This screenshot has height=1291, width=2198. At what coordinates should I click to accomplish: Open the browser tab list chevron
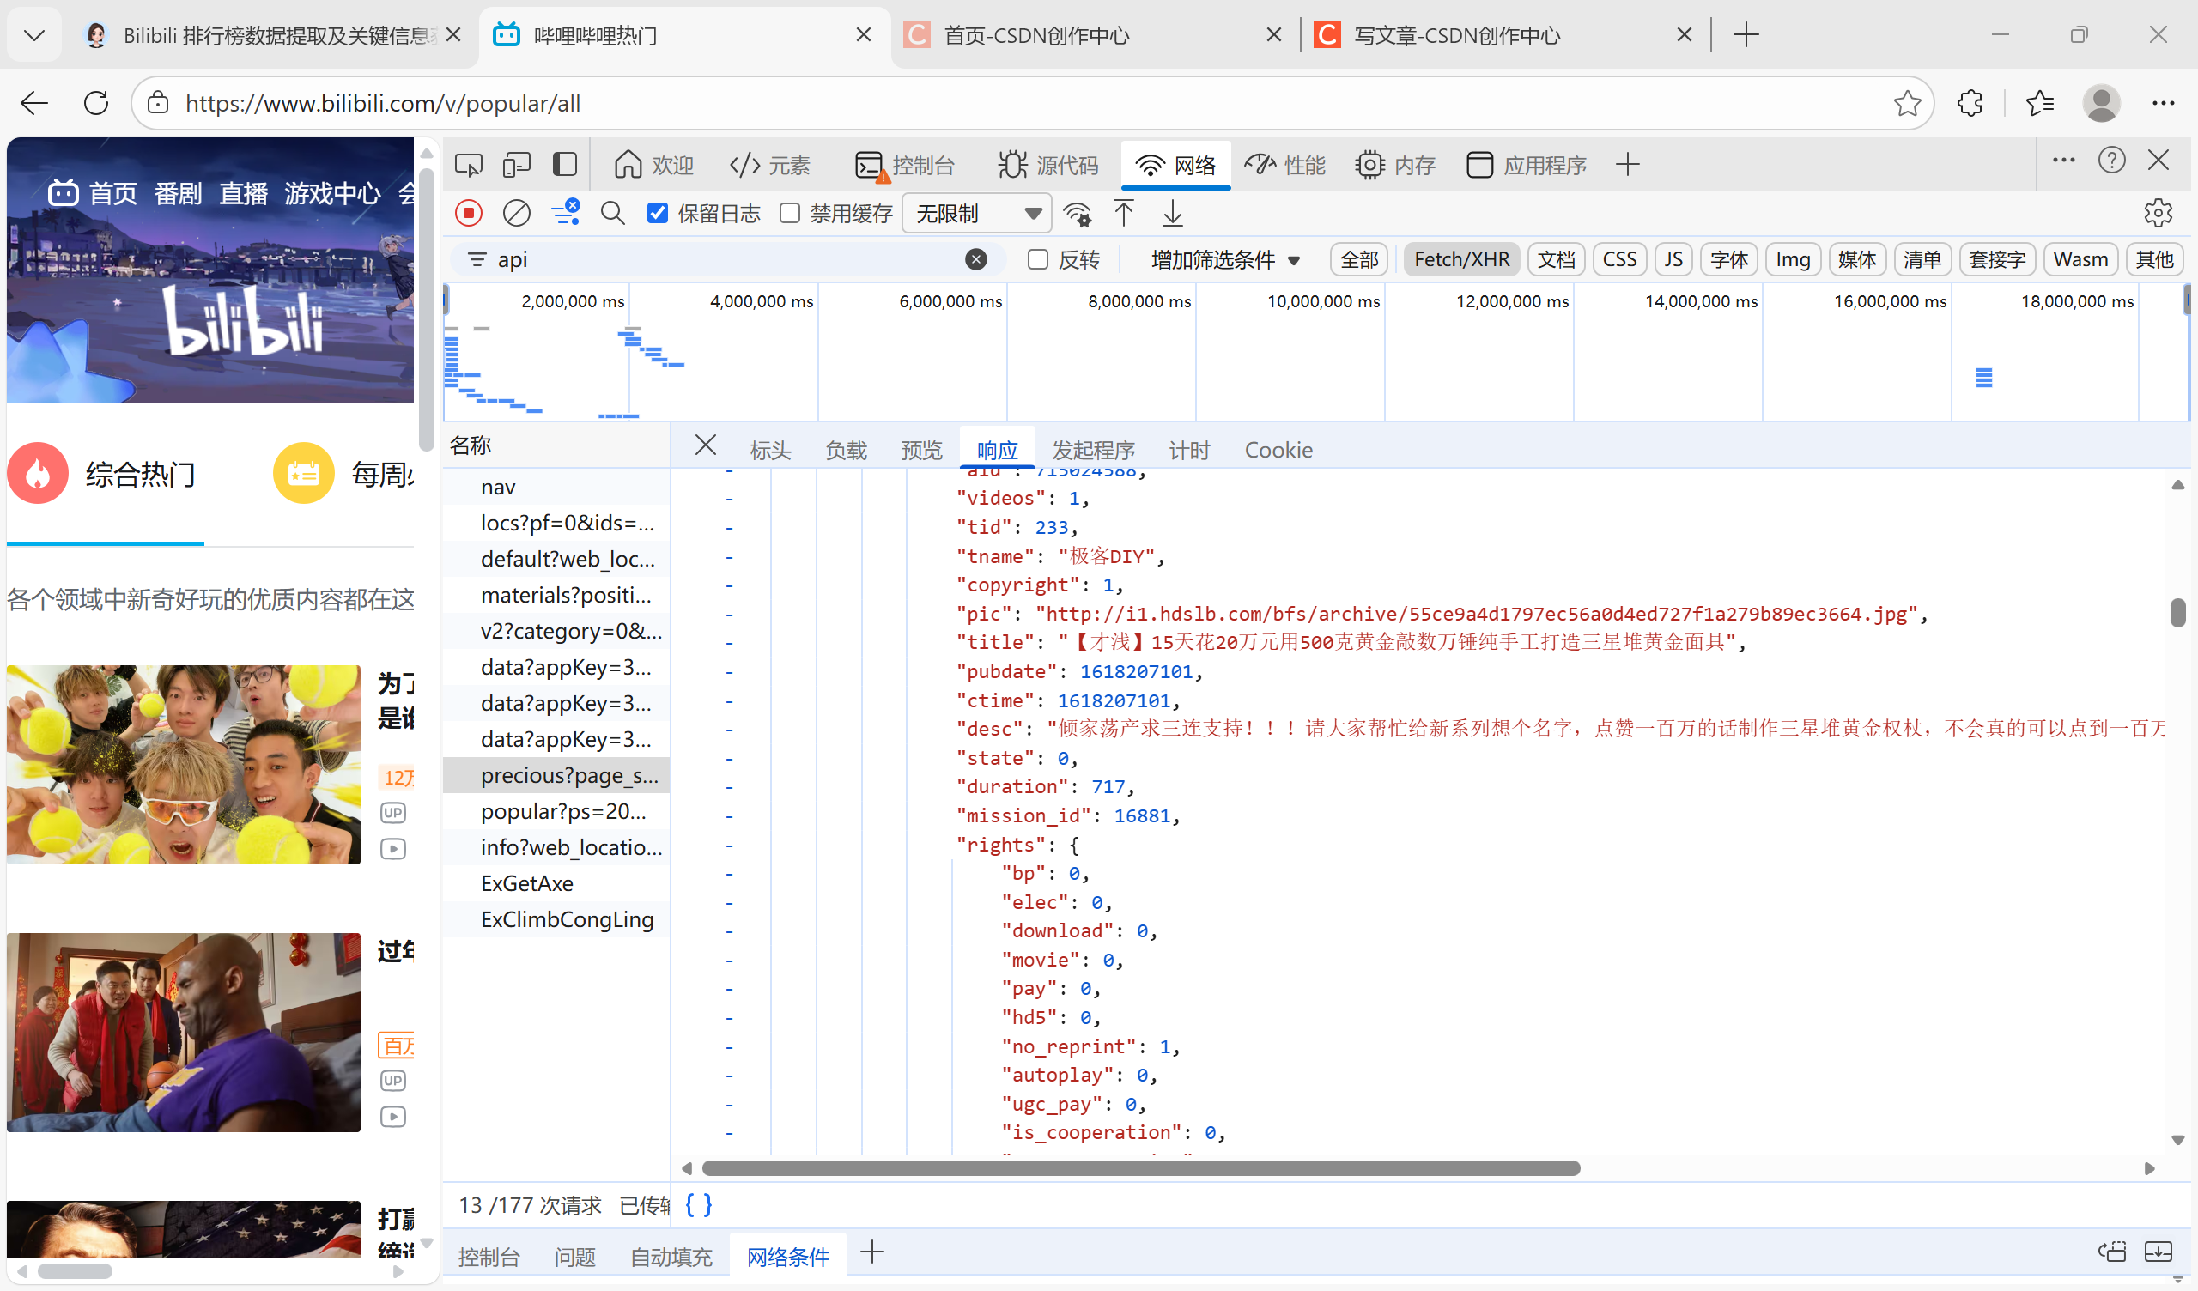click(34, 35)
